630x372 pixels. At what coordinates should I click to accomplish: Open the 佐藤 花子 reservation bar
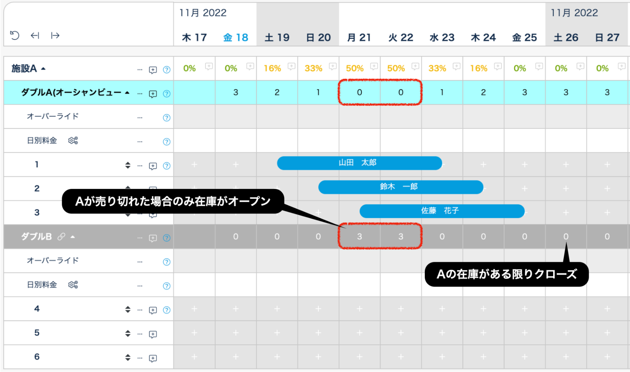click(442, 211)
